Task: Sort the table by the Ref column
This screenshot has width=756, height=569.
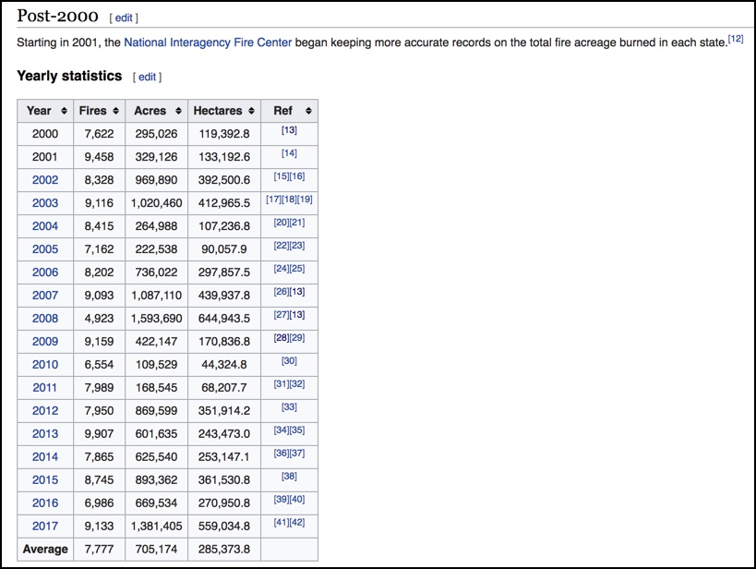Action: (x=284, y=110)
